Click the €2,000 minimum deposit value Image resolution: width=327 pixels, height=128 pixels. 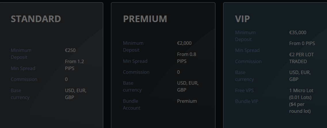184,43
